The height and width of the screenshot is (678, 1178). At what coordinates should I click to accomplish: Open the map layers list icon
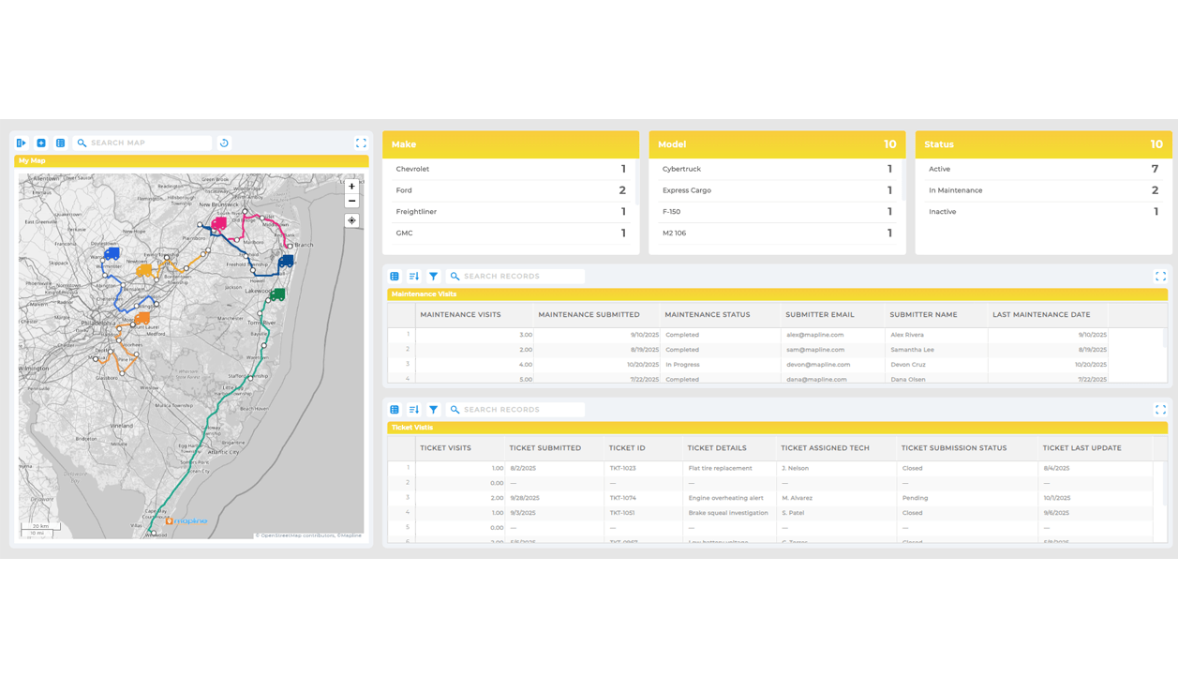(x=61, y=143)
